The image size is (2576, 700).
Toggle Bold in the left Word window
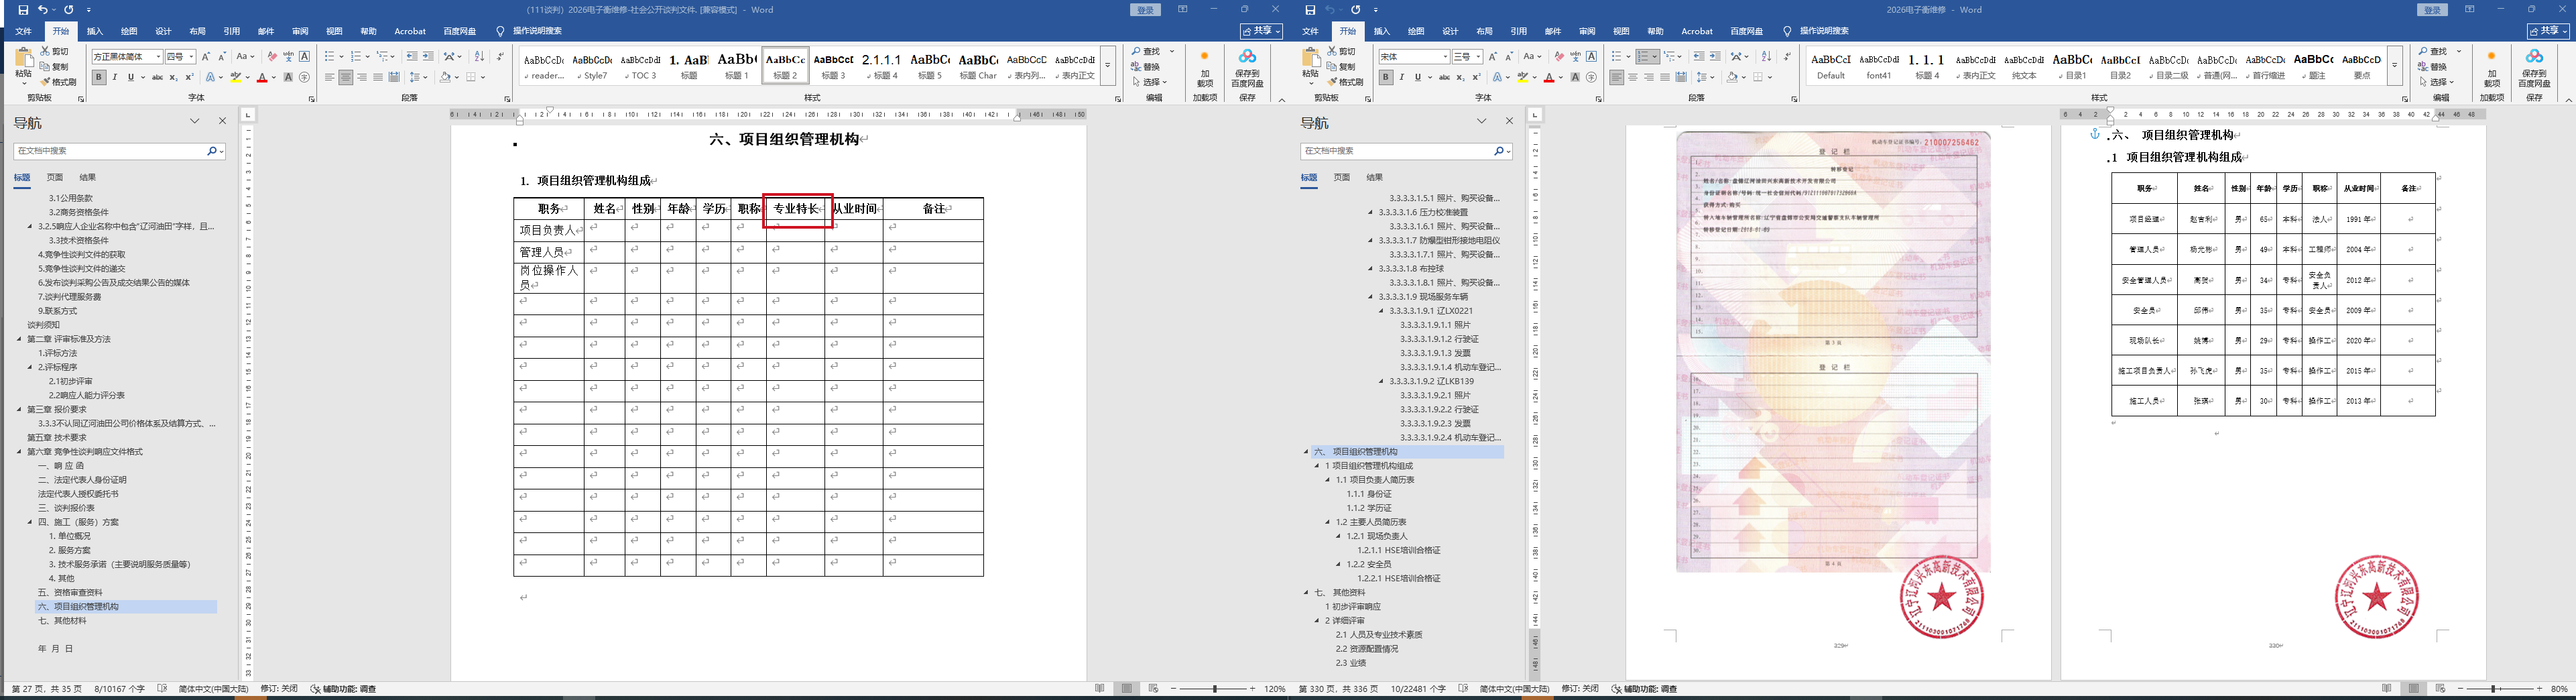pyautogui.click(x=99, y=77)
